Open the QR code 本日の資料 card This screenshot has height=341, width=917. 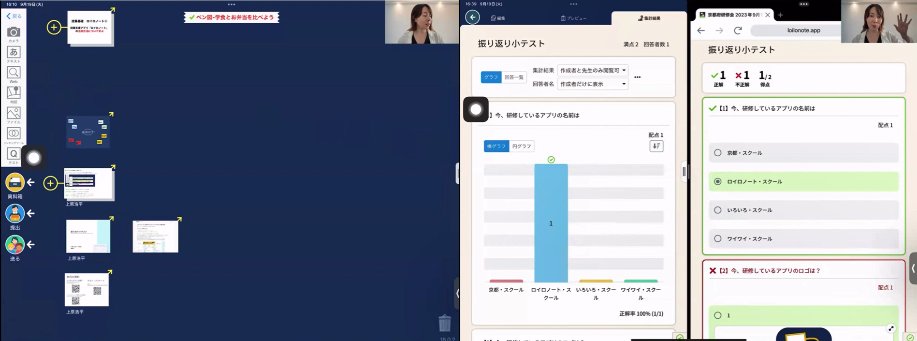coord(87,290)
